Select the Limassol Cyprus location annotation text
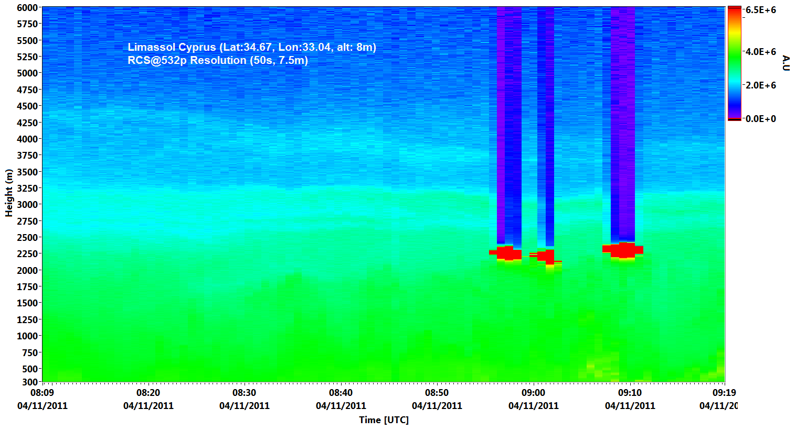Viewport: 796px width, 431px height. [x=252, y=47]
